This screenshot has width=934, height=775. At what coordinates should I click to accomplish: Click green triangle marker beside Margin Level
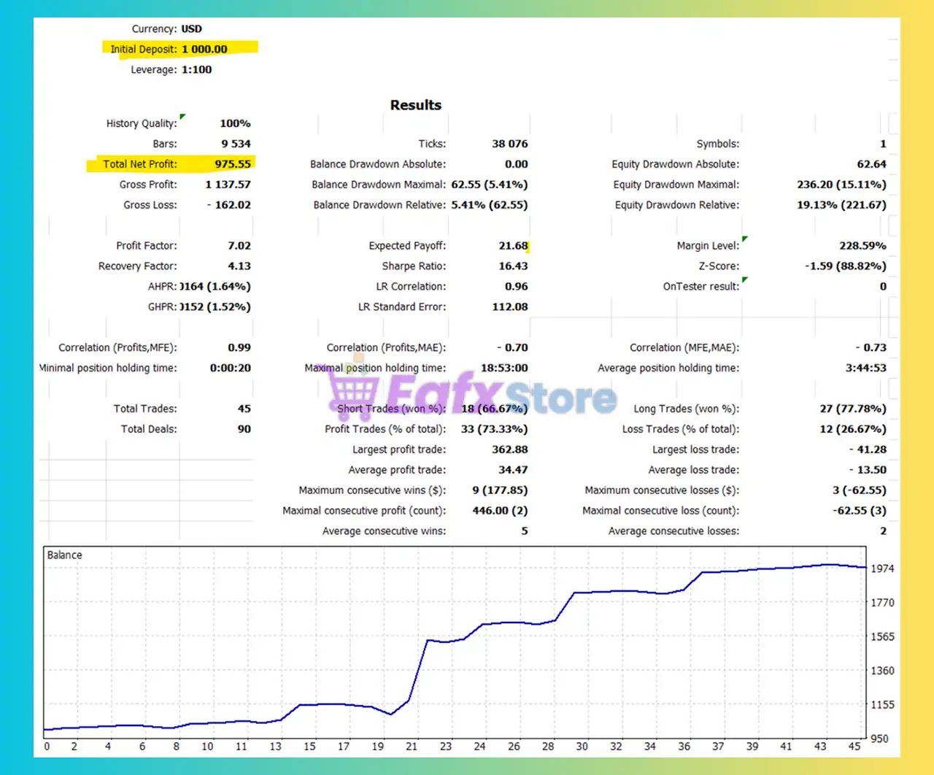(744, 239)
